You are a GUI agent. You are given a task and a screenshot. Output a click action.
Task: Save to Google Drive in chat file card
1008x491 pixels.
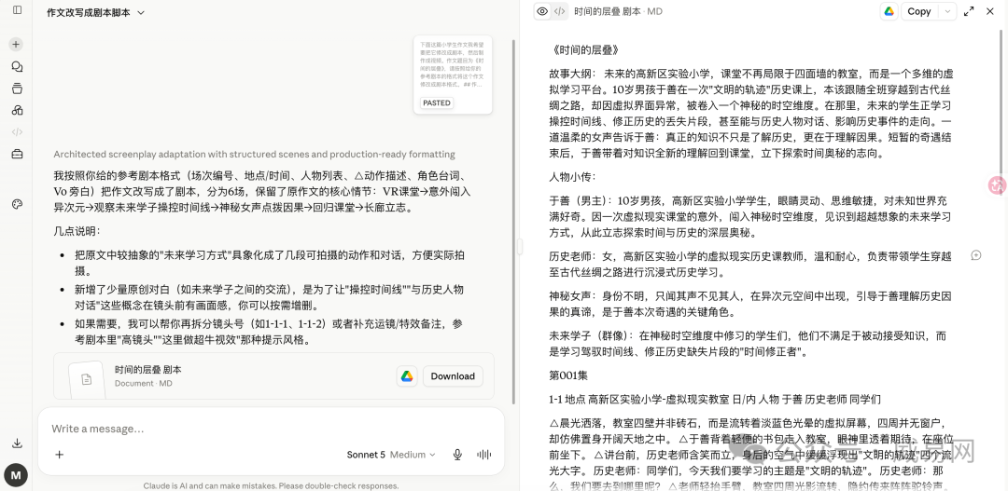pos(407,376)
